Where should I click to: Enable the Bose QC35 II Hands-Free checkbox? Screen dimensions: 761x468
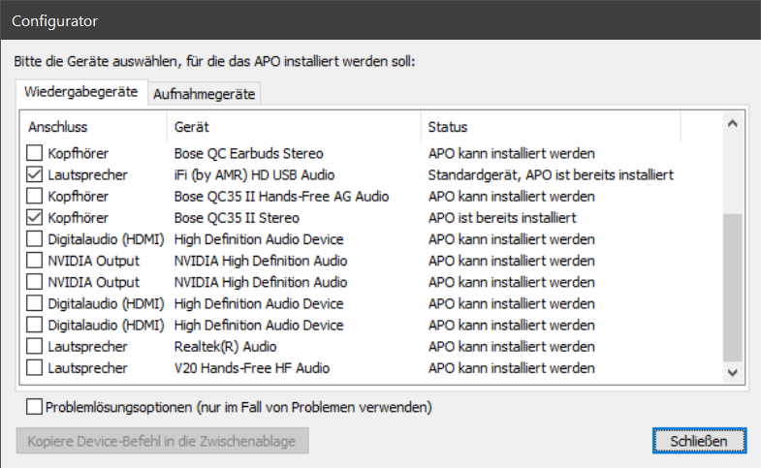[x=35, y=196]
